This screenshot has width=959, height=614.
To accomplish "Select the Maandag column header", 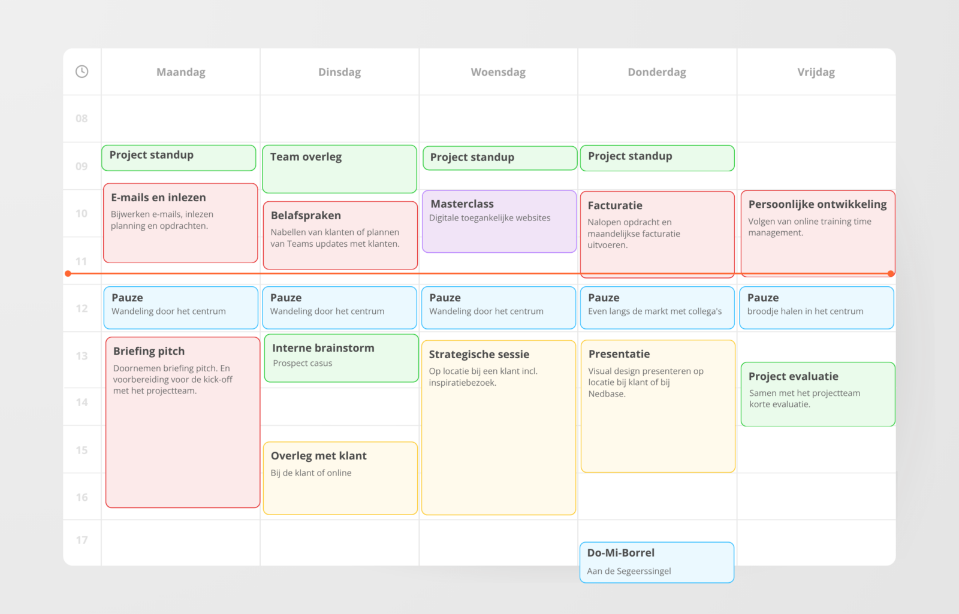I will click(180, 72).
